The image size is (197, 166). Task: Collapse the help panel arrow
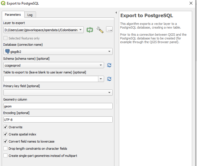(116, 13)
